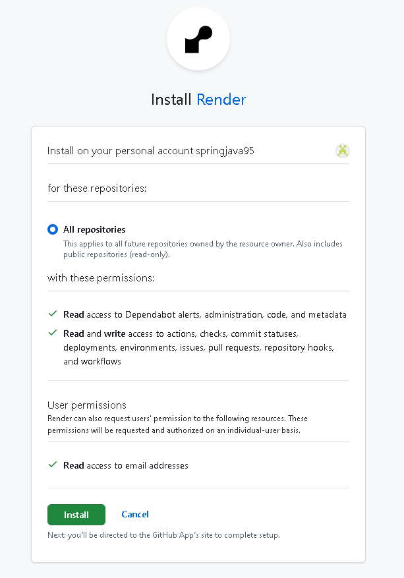Click the All repositories label
The width and height of the screenshot is (404, 578).
tap(94, 229)
